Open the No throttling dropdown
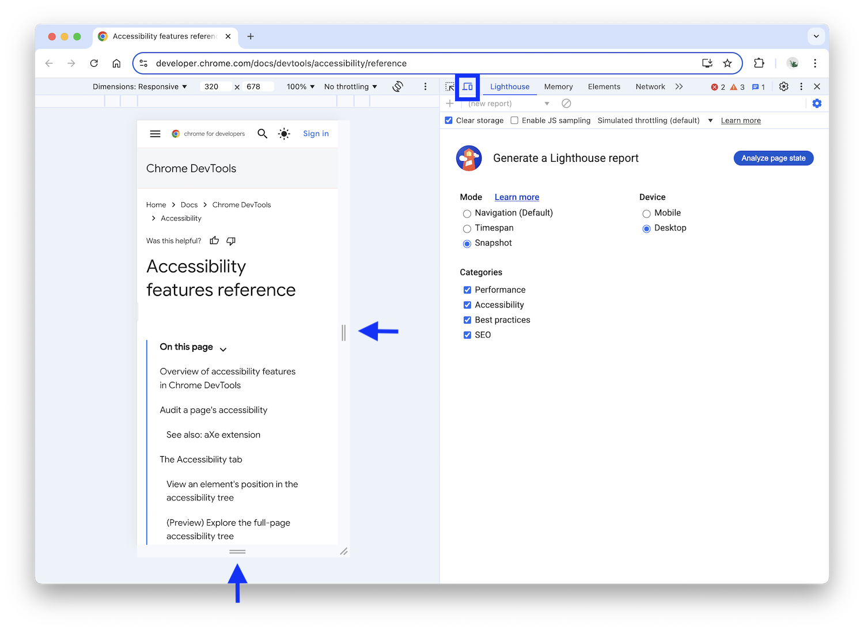This screenshot has height=630, width=864. [350, 86]
